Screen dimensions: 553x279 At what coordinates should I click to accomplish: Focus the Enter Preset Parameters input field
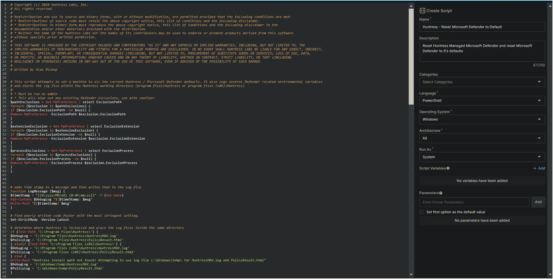pos(474,202)
